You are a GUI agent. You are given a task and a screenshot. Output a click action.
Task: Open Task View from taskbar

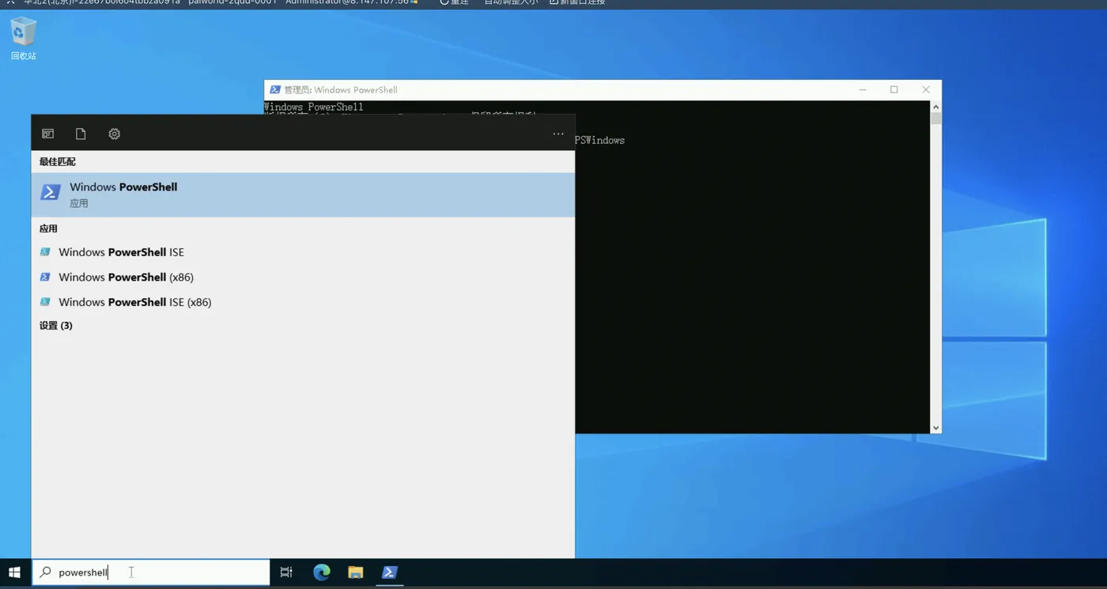(x=286, y=572)
